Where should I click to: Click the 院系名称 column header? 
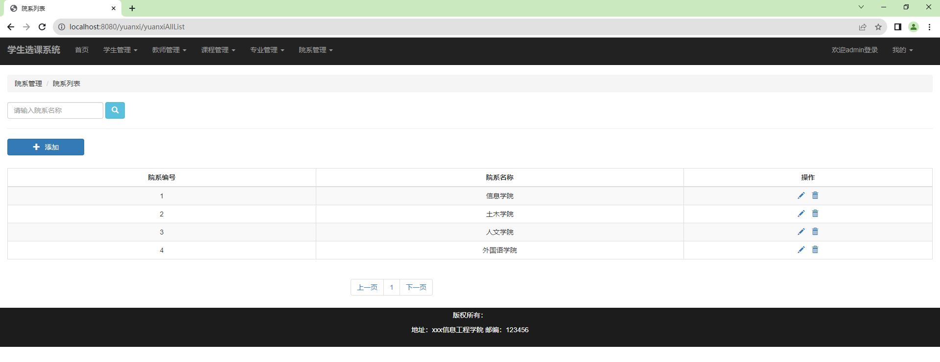[500, 177]
